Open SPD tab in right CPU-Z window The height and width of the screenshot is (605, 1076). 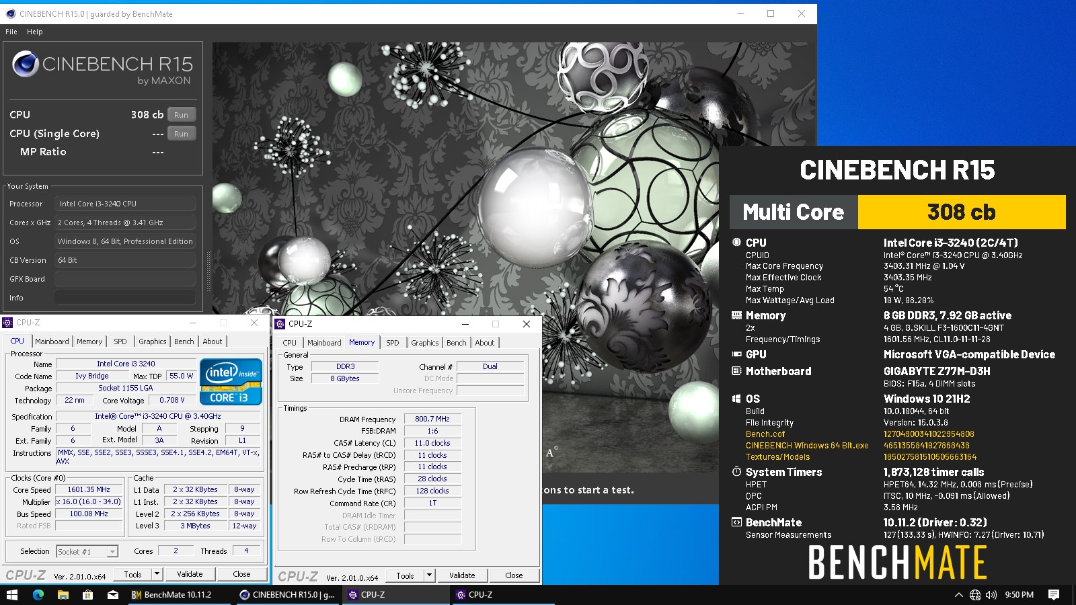click(x=393, y=343)
